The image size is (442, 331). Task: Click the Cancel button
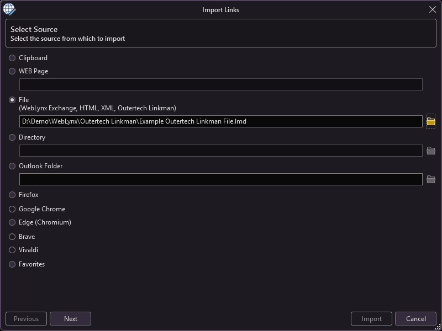(x=416, y=319)
